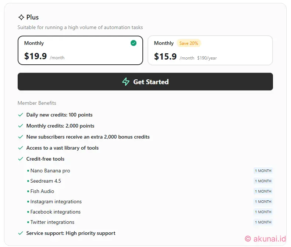This screenshot has width=291, height=247.
Task: Click the 1 MONTH badge for Seedream 4.5
Action: point(263,181)
